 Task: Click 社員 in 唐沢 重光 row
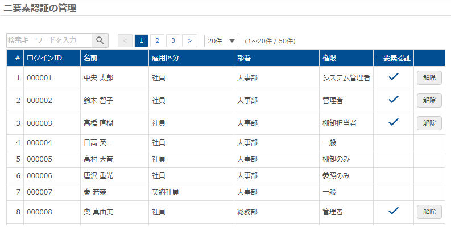point(159,176)
